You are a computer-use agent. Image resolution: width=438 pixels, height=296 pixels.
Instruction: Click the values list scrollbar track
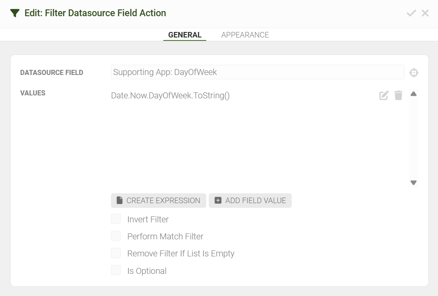413,138
